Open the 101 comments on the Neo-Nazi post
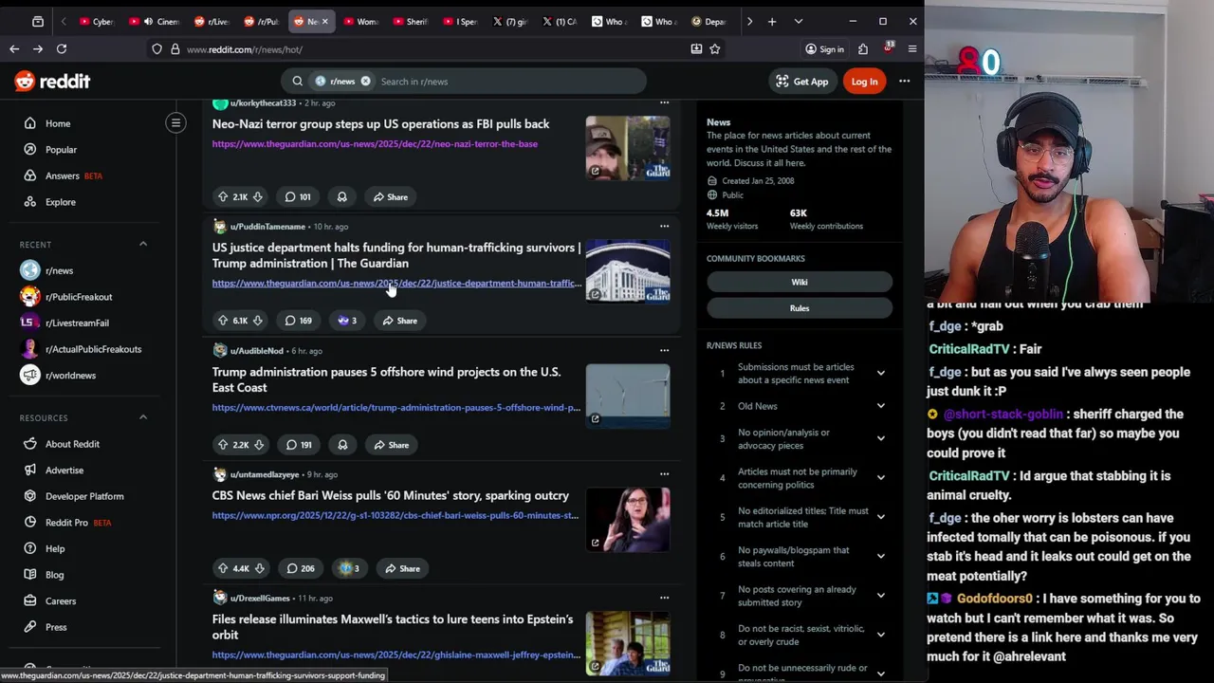The width and height of the screenshot is (1214, 683). [298, 197]
